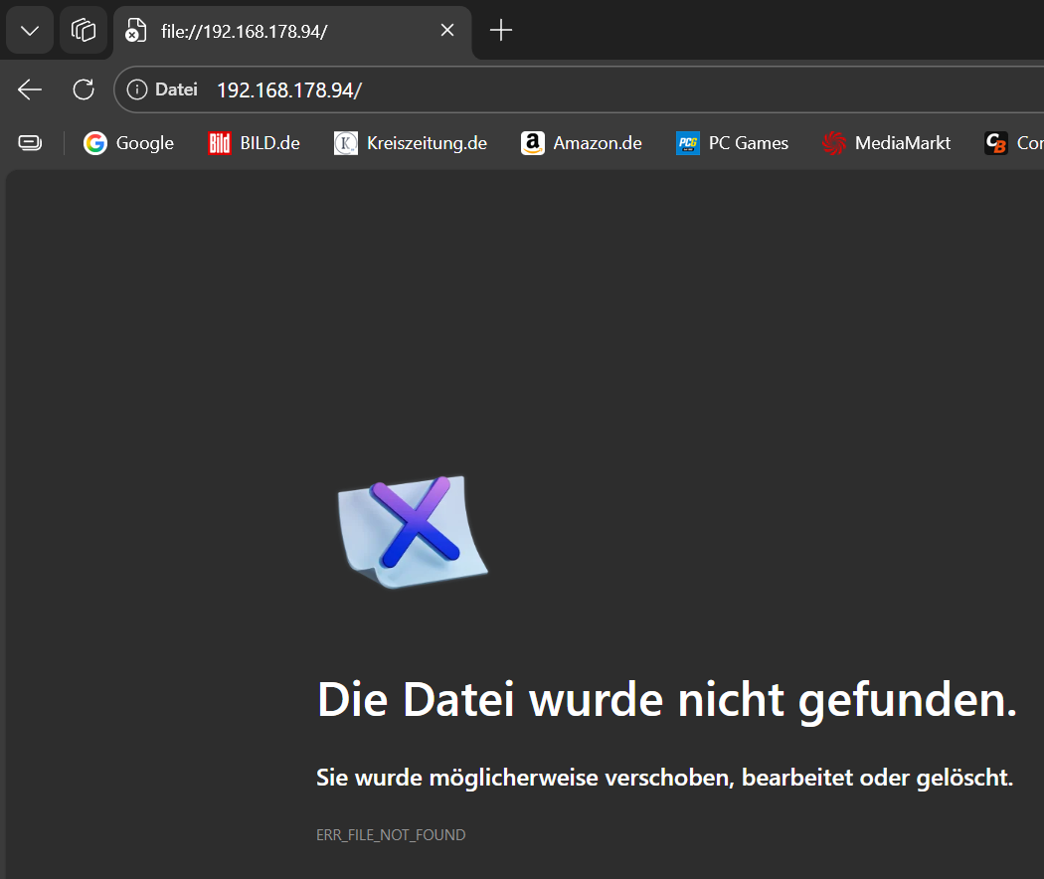Click the site info icon beside Datei
This screenshot has height=879, width=1044.
coord(137,89)
